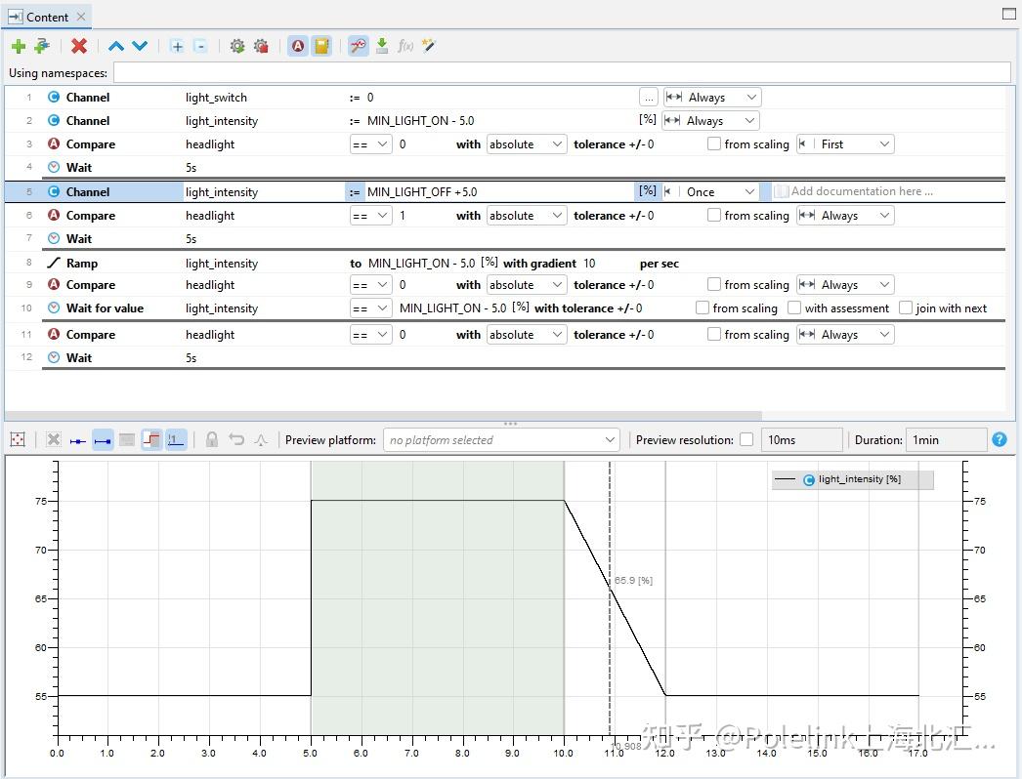Click the blue help question mark icon
The image size is (1022, 779).
1000,439
